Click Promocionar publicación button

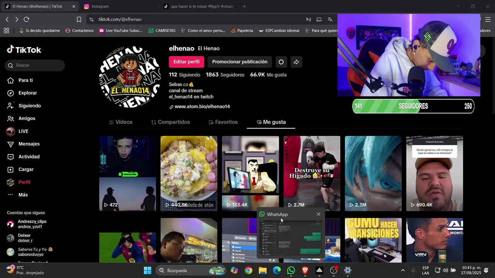(240, 62)
